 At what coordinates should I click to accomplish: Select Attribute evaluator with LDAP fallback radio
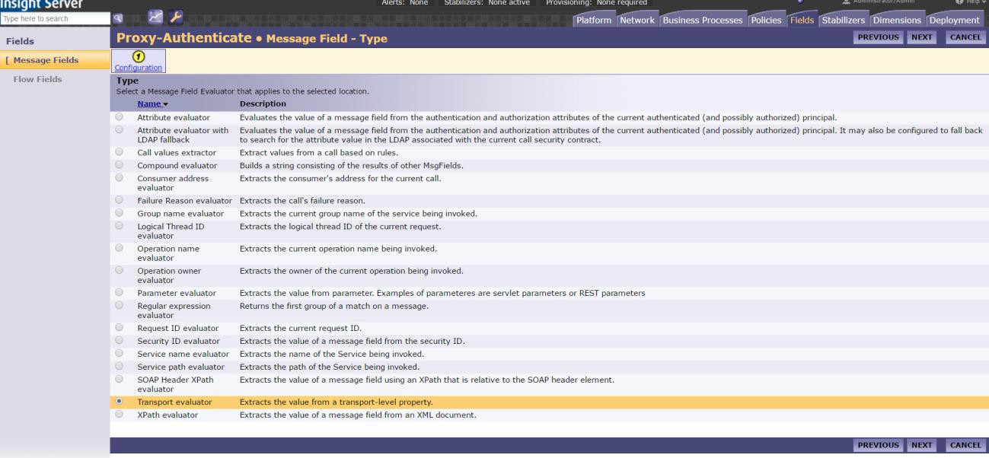(119, 130)
